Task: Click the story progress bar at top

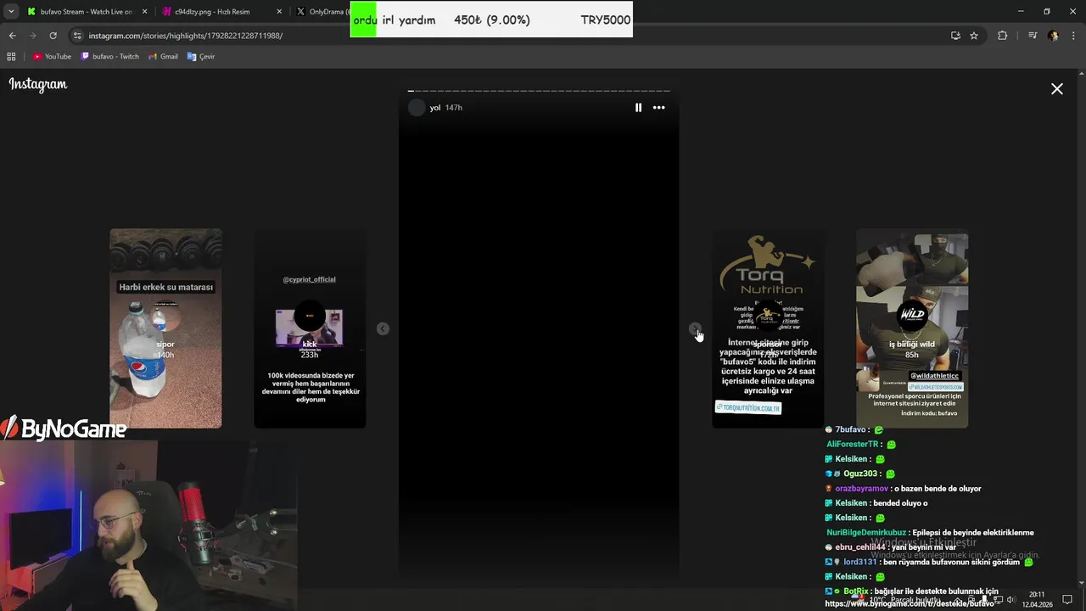Action: (x=539, y=91)
